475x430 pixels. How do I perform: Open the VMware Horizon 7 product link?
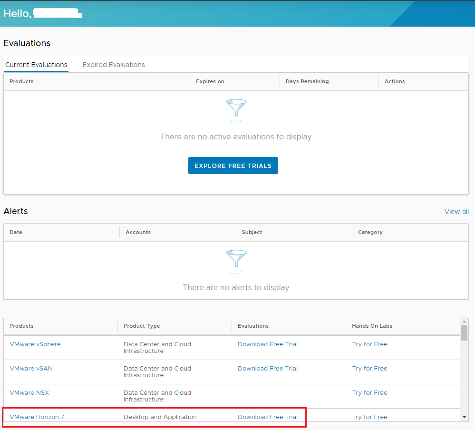[x=37, y=417]
